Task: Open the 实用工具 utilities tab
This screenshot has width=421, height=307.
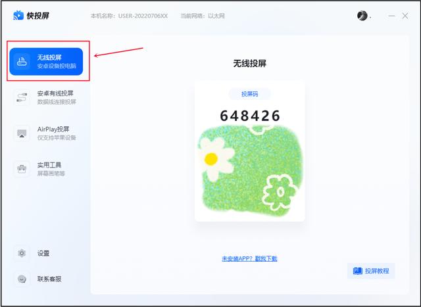Action: coord(46,169)
